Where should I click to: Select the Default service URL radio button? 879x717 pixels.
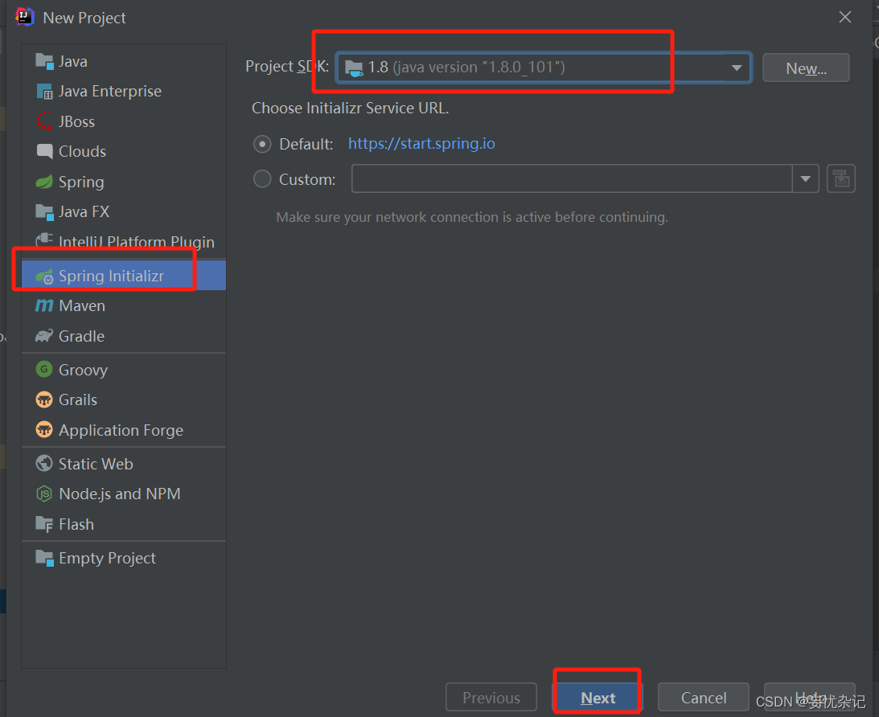(x=262, y=144)
